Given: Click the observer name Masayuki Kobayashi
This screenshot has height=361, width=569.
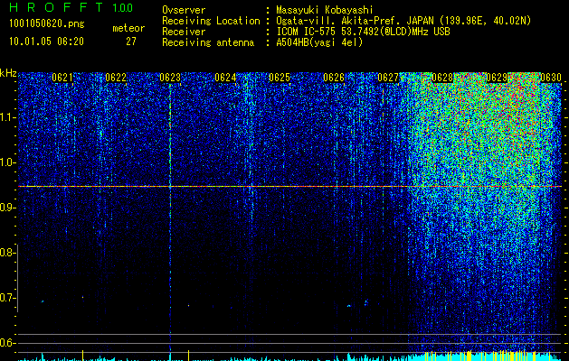Looking at the screenshot, I should pos(325,10).
